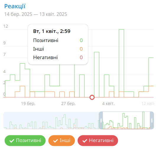Viewport: 159px width, 150px height.
Task: Click the checkmark icon in the Позитивні pill
Action: [12, 141]
